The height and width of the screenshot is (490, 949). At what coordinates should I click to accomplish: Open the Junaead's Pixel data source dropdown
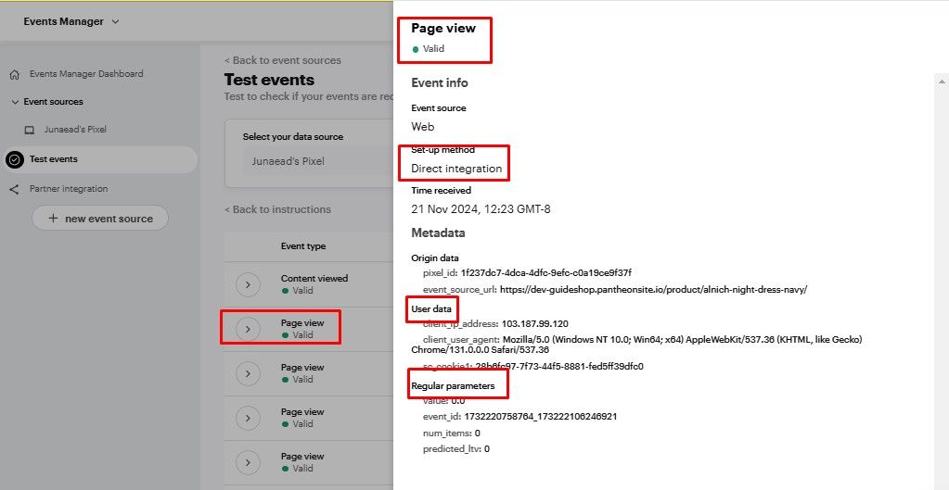pyautogui.click(x=318, y=161)
